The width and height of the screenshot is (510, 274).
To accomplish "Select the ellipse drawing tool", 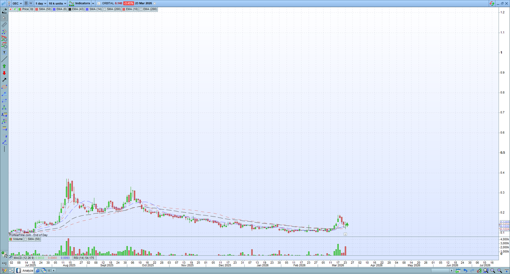I will coord(4,87).
